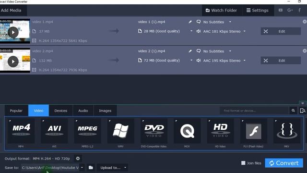307x173 pixels.
Task: Browse for output folder icon
Action: (91, 168)
